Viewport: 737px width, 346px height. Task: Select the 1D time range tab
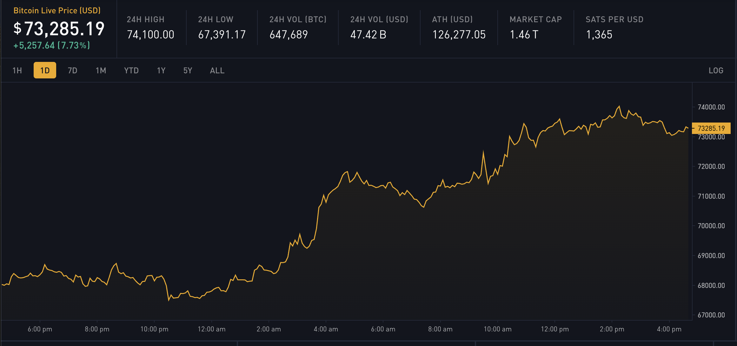point(45,70)
